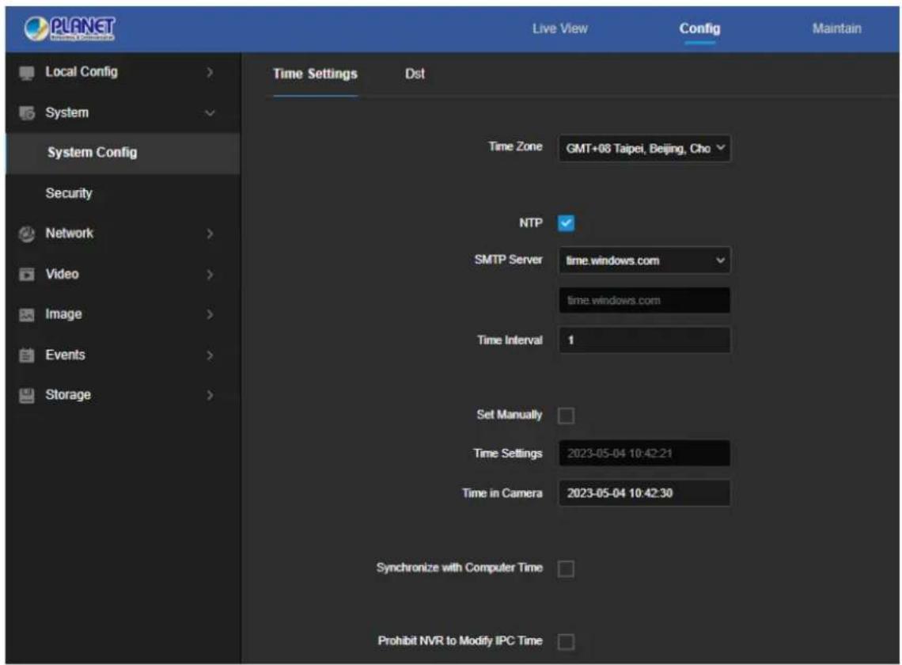Screen dimensions: 902x665
Task: Click the System sidebar icon
Action: (x=26, y=113)
